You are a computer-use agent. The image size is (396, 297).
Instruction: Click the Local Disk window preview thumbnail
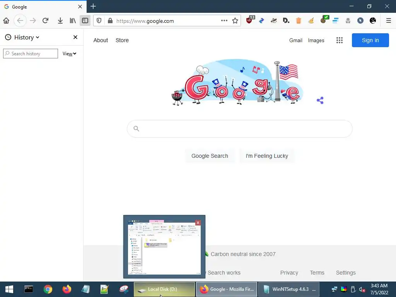(x=164, y=247)
